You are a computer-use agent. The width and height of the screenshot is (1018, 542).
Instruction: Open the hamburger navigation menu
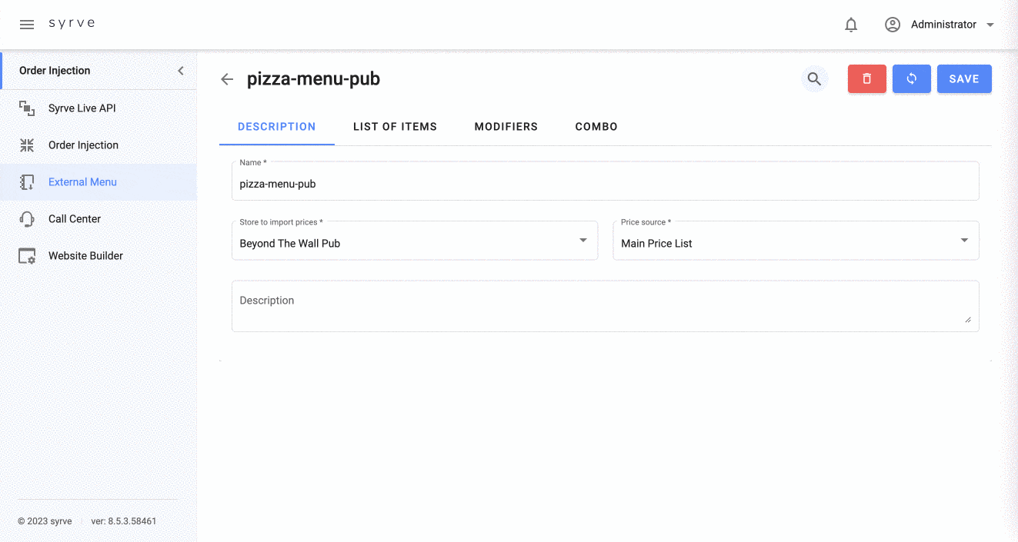point(27,25)
